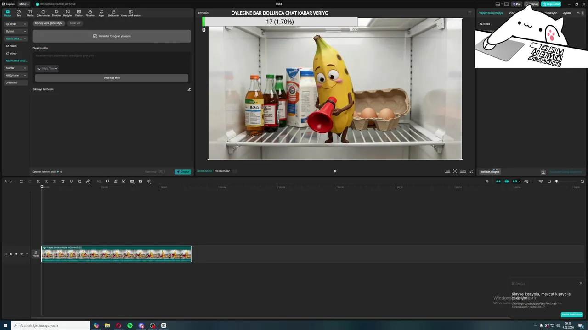Open the Dreamina item
This screenshot has width=588, height=330.
pos(16,82)
